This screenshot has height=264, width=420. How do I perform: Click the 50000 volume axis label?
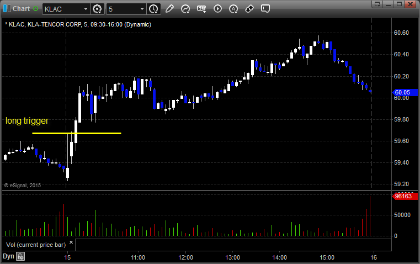click(x=402, y=215)
